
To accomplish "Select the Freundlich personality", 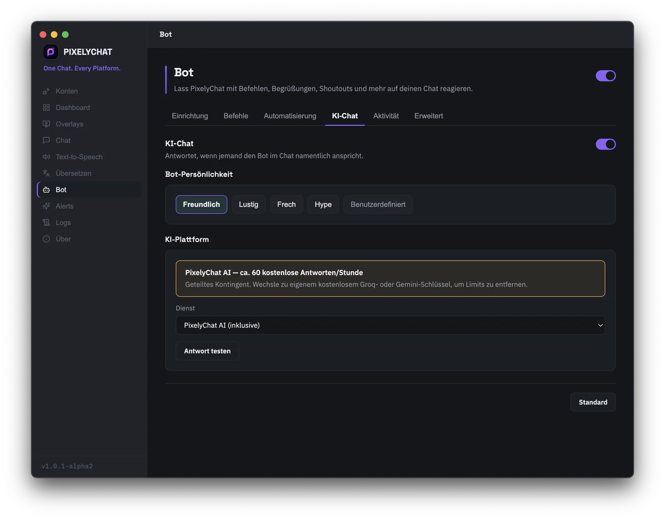I will [201, 205].
